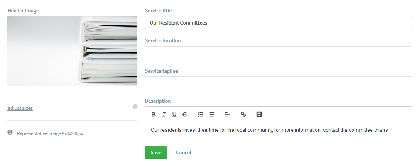Focus the Service title field
Screen dimensions: 419x163
pyautogui.click(x=278, y=22)
